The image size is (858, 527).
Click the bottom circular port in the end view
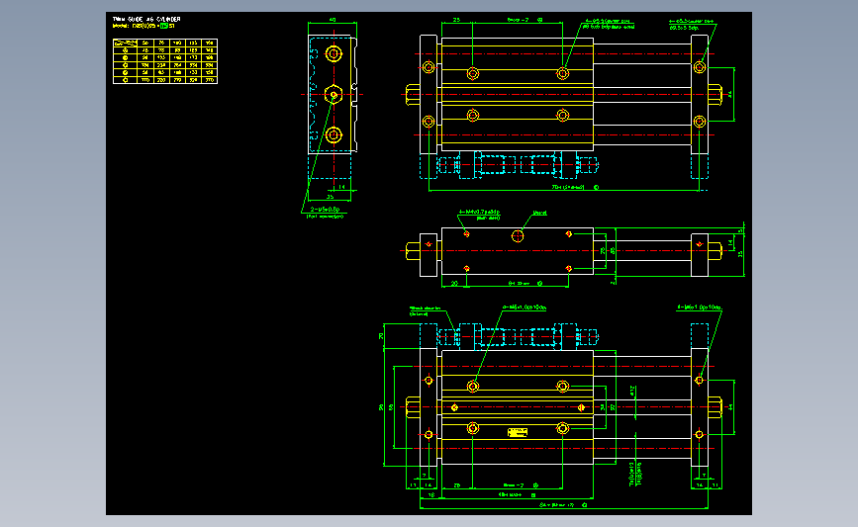[334, 134]
